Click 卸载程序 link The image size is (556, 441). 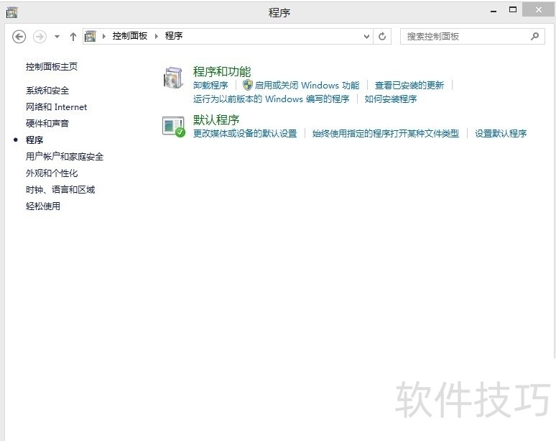[x=210, y=85]
